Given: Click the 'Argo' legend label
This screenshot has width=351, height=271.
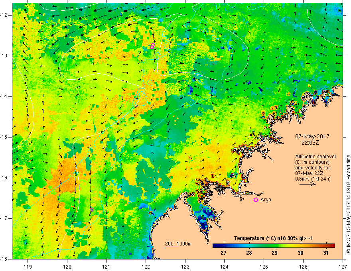Looking at the screenshot, I should point(266,200).
